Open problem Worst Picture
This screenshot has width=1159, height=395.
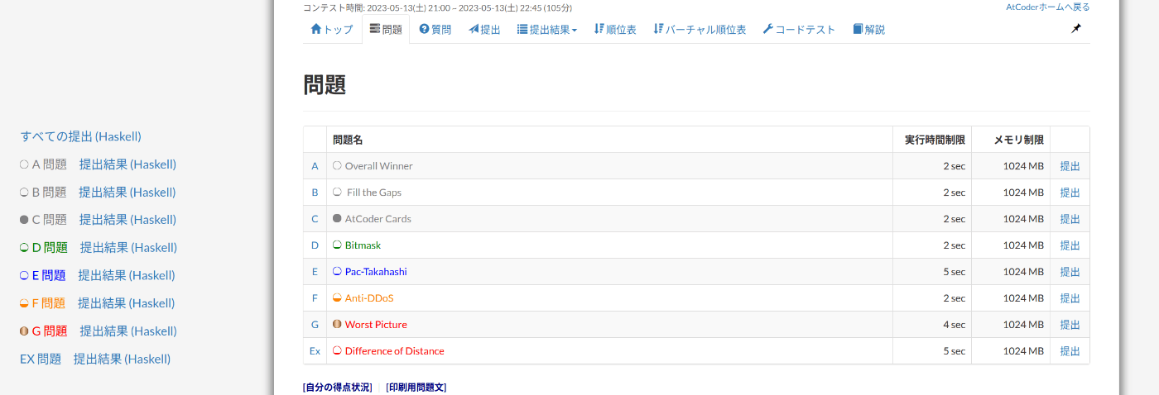click(x=376, y=325)
